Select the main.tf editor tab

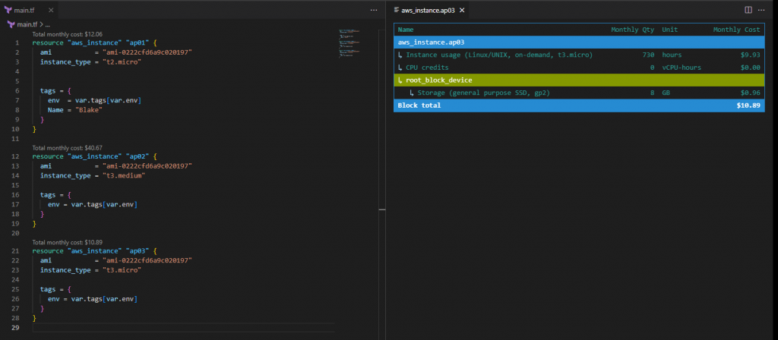(x=30, y=10)
